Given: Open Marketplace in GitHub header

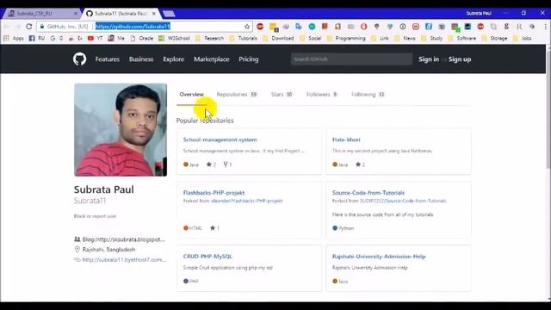Looking at the screenshot, I should 212,59.
